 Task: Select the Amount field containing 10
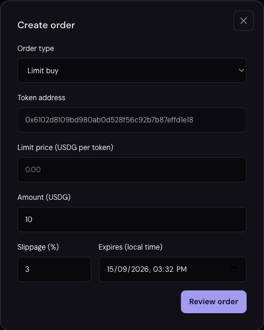click(x=132, y=220)
